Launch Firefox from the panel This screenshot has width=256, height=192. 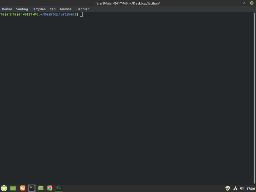pyautogui.click(x=23, y=188)
